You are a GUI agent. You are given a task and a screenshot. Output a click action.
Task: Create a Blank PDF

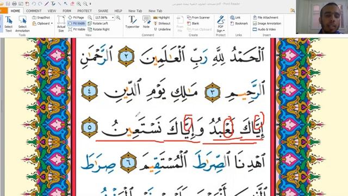pyautogui.click(x=193, y=23)
